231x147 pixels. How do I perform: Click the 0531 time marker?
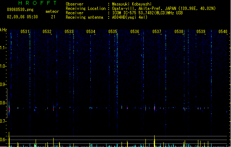[x=25, y=32]
